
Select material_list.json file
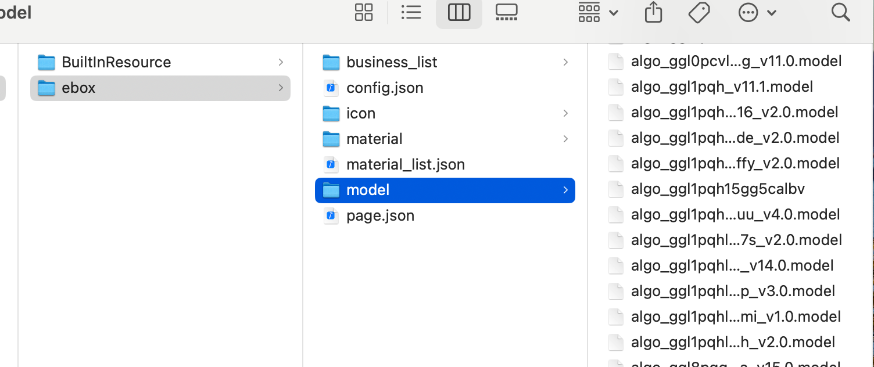click(406, 164)
